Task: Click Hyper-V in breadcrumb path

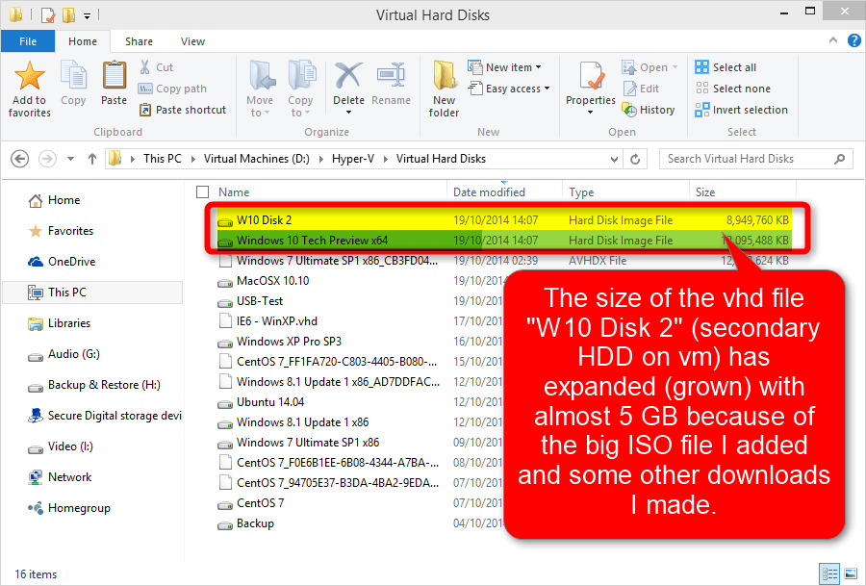Action: click(353, 159)
